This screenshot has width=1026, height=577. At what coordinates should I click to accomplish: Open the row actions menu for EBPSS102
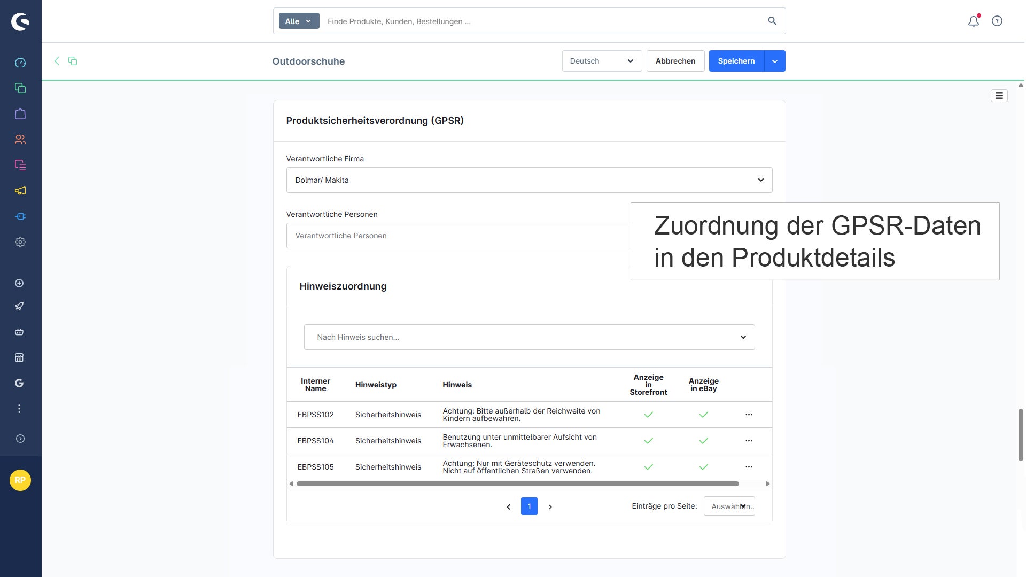(749, 415)
